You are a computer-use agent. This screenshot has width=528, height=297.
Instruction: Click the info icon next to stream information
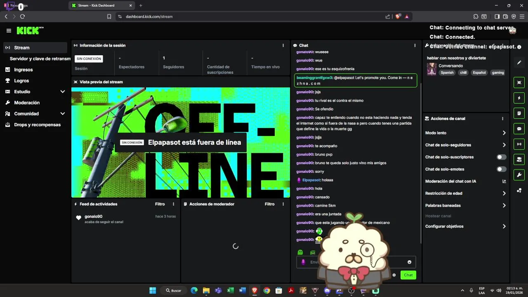point(519,47)
